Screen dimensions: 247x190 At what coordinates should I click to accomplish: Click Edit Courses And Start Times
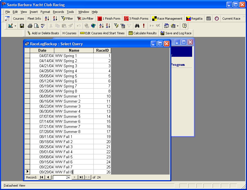102,33
